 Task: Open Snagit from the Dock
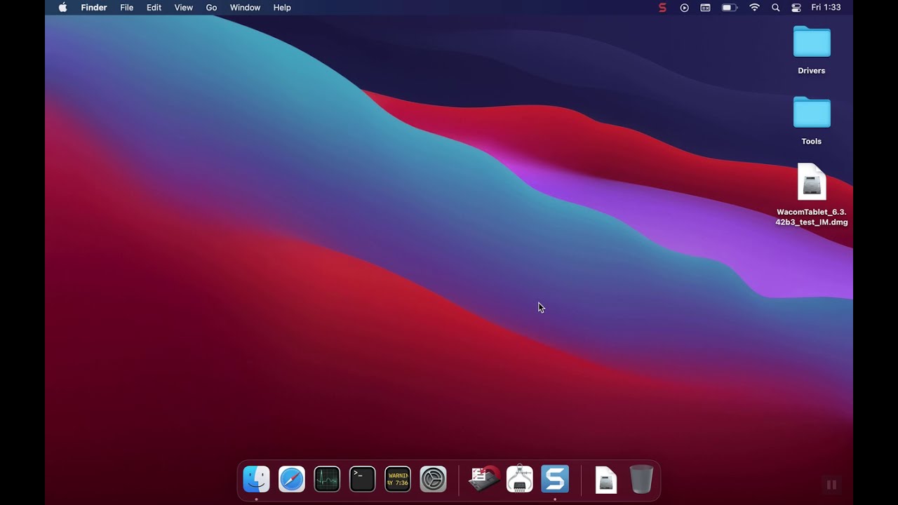point(555,480)
